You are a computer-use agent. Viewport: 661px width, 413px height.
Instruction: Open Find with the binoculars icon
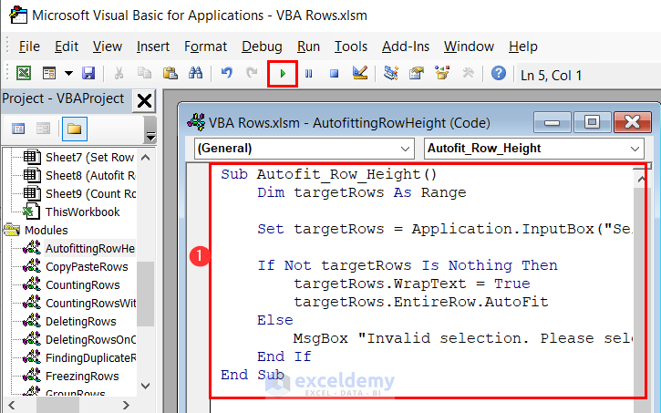[x=196, y=73]
